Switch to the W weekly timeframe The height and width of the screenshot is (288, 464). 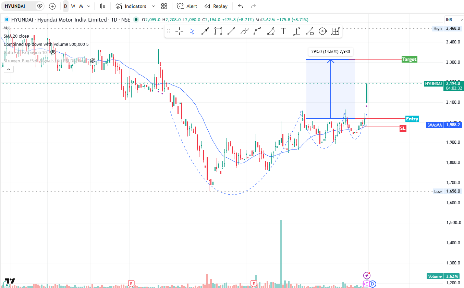(73, 6)
